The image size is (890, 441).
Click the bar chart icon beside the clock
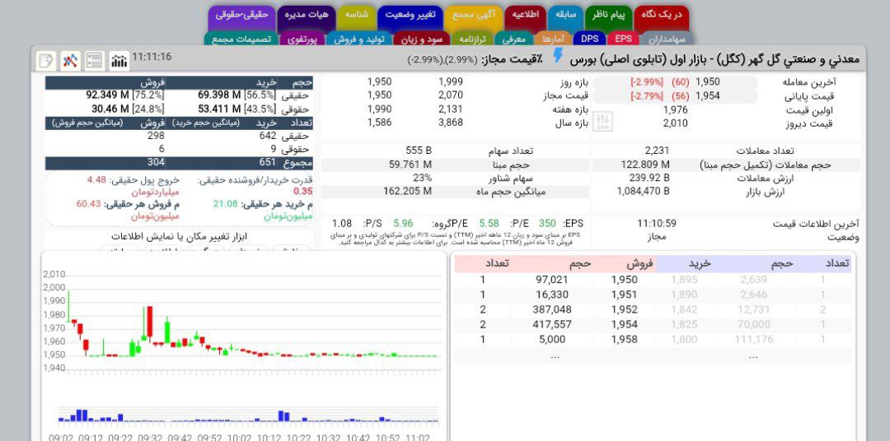(119, 60)
